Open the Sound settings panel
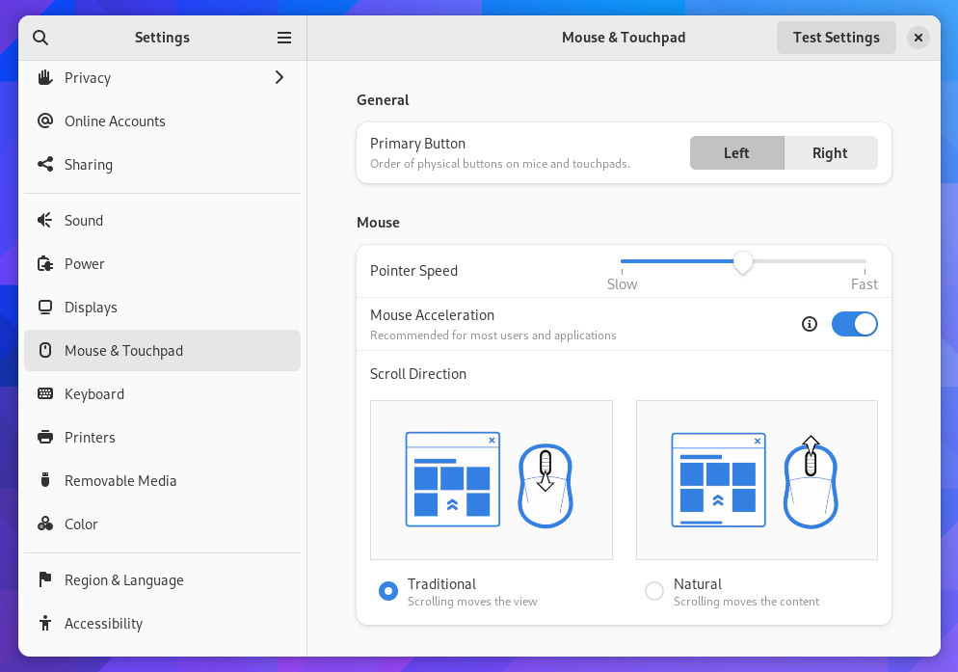The height and width of the screenshot is (672, 958). coord(162,220)
